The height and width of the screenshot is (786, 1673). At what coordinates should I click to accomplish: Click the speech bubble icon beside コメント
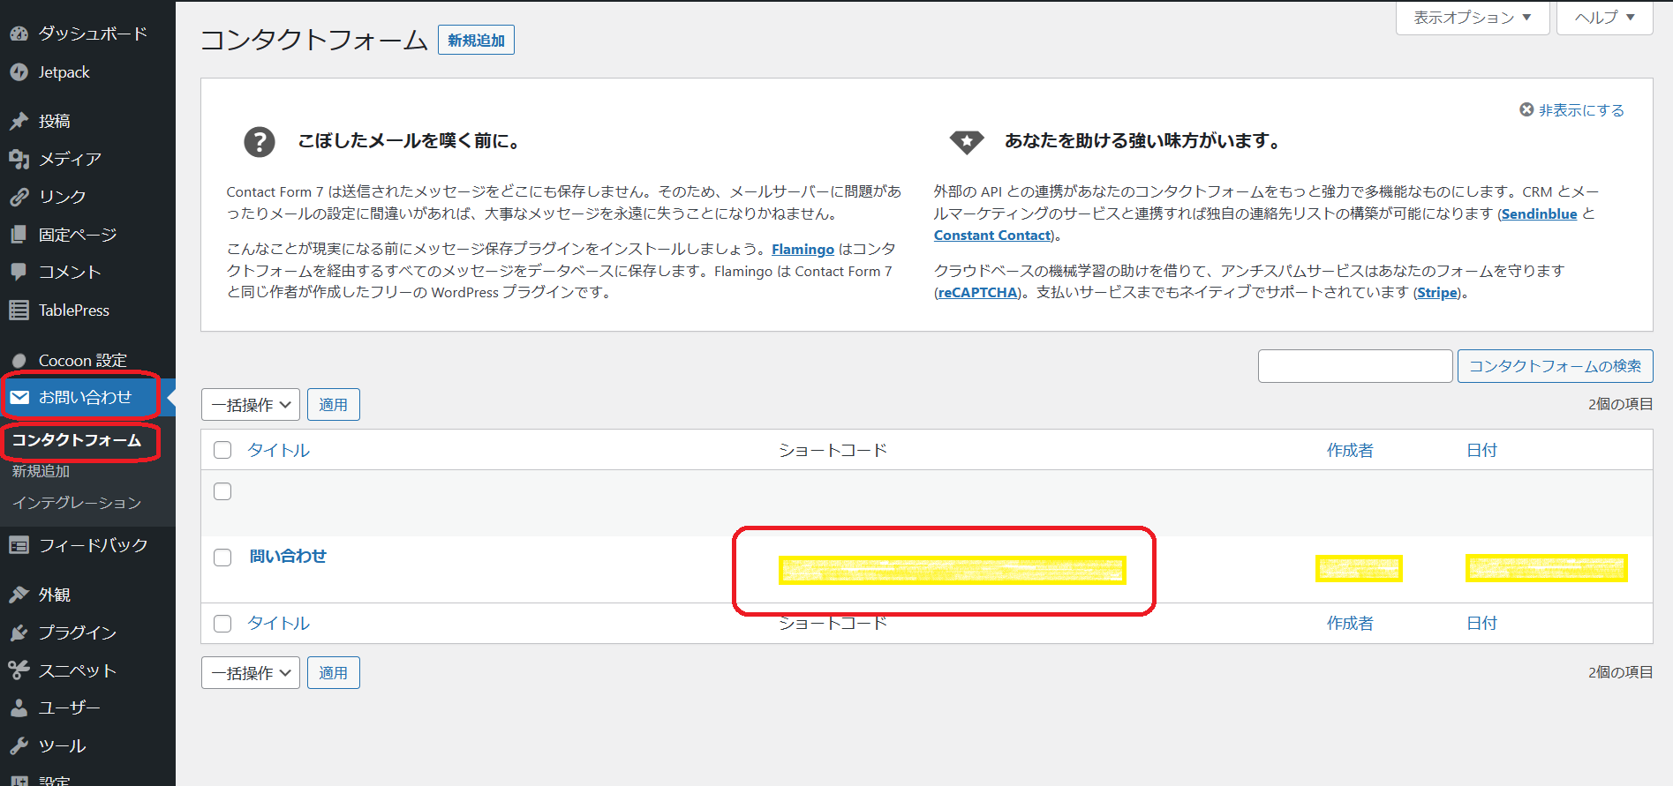(19, 272)
